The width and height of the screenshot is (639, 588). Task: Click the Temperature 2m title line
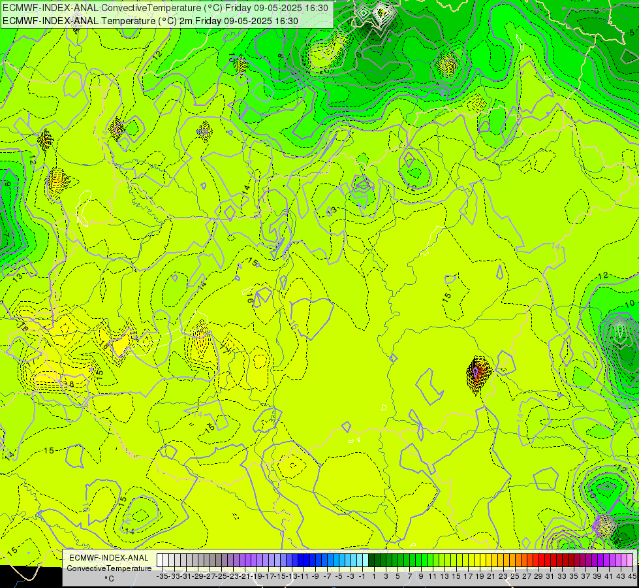point(150,21)
